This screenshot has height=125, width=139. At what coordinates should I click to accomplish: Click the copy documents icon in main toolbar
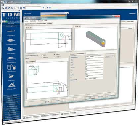[x=12, y=8]
